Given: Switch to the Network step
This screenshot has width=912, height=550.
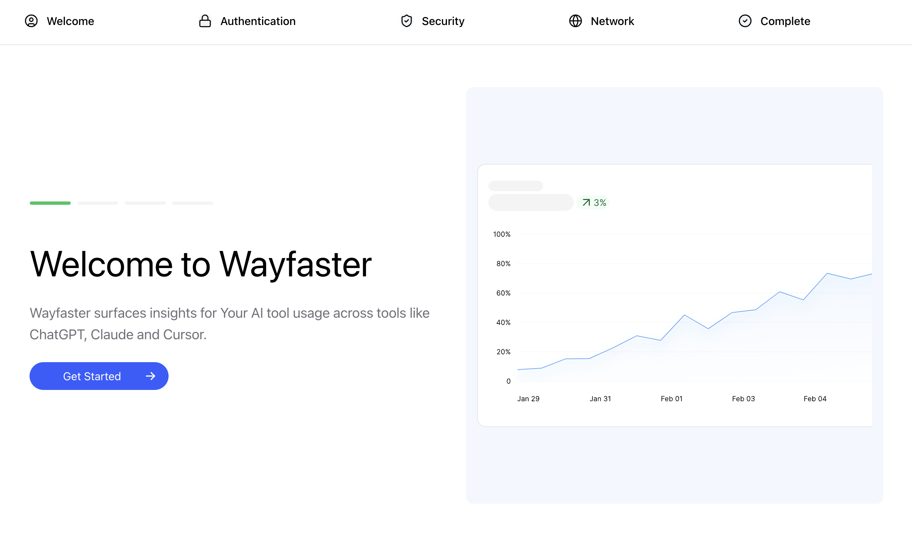Looking at the screenshot, I should tap(612, 21).
